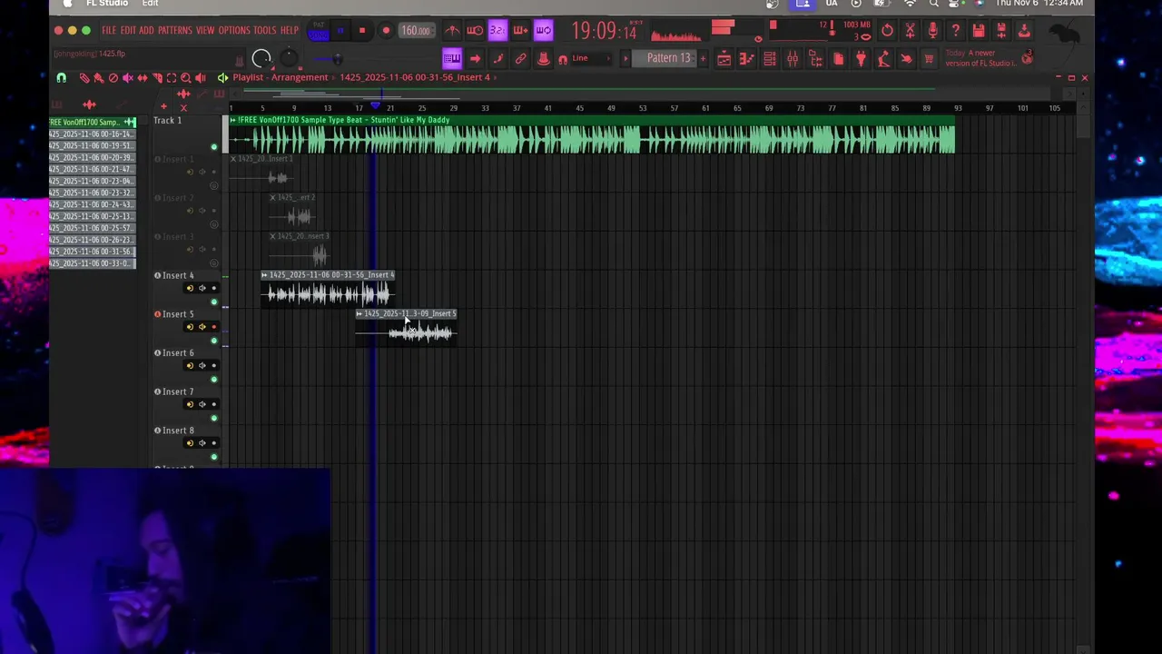
Task: Open the Browser view icon
Action: point(815,59)
